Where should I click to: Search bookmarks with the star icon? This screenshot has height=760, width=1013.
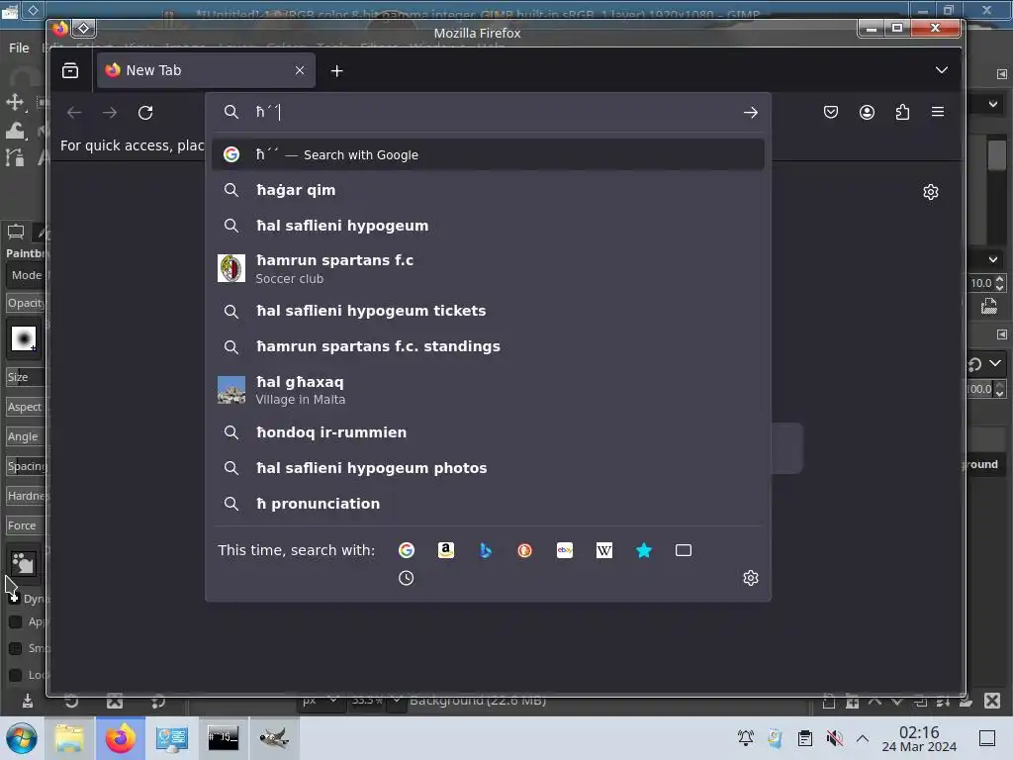point(644,550)
